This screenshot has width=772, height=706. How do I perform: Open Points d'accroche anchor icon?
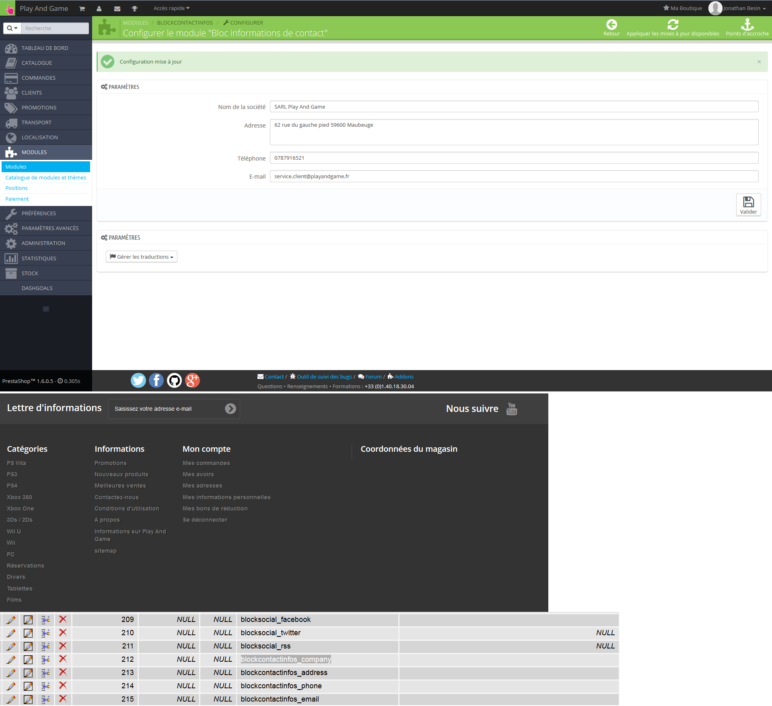click(747, 25)
